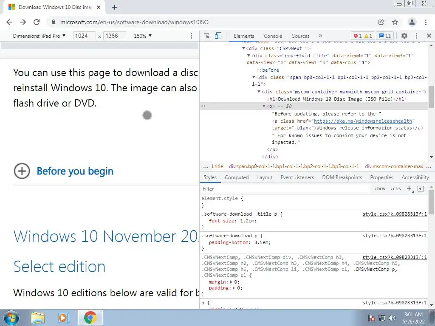The image size is (435, 326).
Task: Expand the Before you begin section
Action: [x=64, y=171]
